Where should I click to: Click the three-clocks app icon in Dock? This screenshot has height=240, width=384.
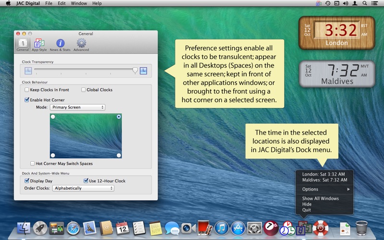click(x=287, y=228)
